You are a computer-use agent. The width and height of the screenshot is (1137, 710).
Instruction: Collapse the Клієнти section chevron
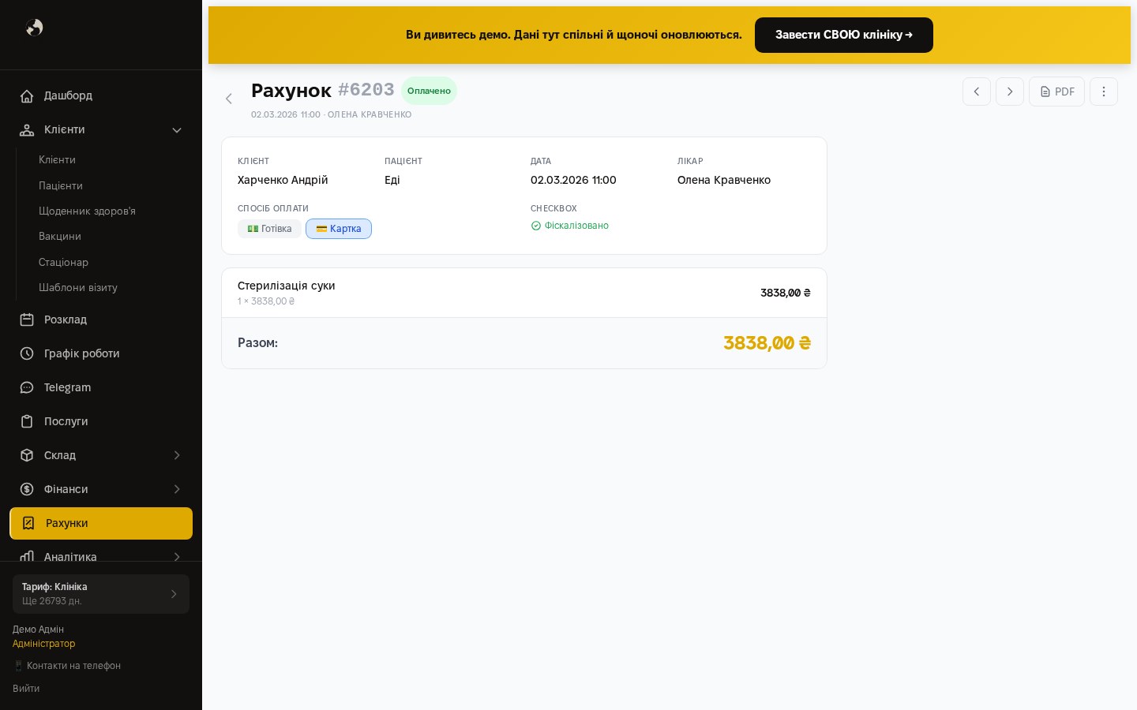coord(177,130)
